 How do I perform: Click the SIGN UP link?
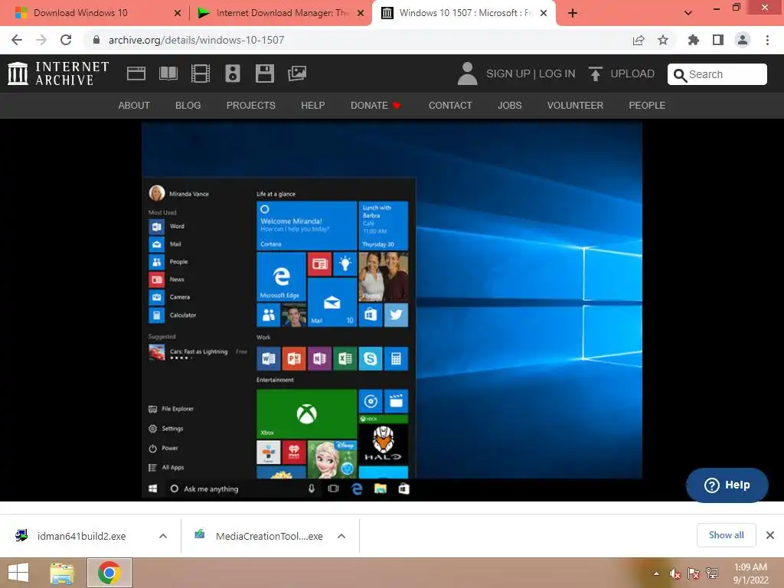(508, 73)
